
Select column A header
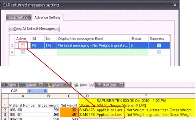(x=23, y=96)
